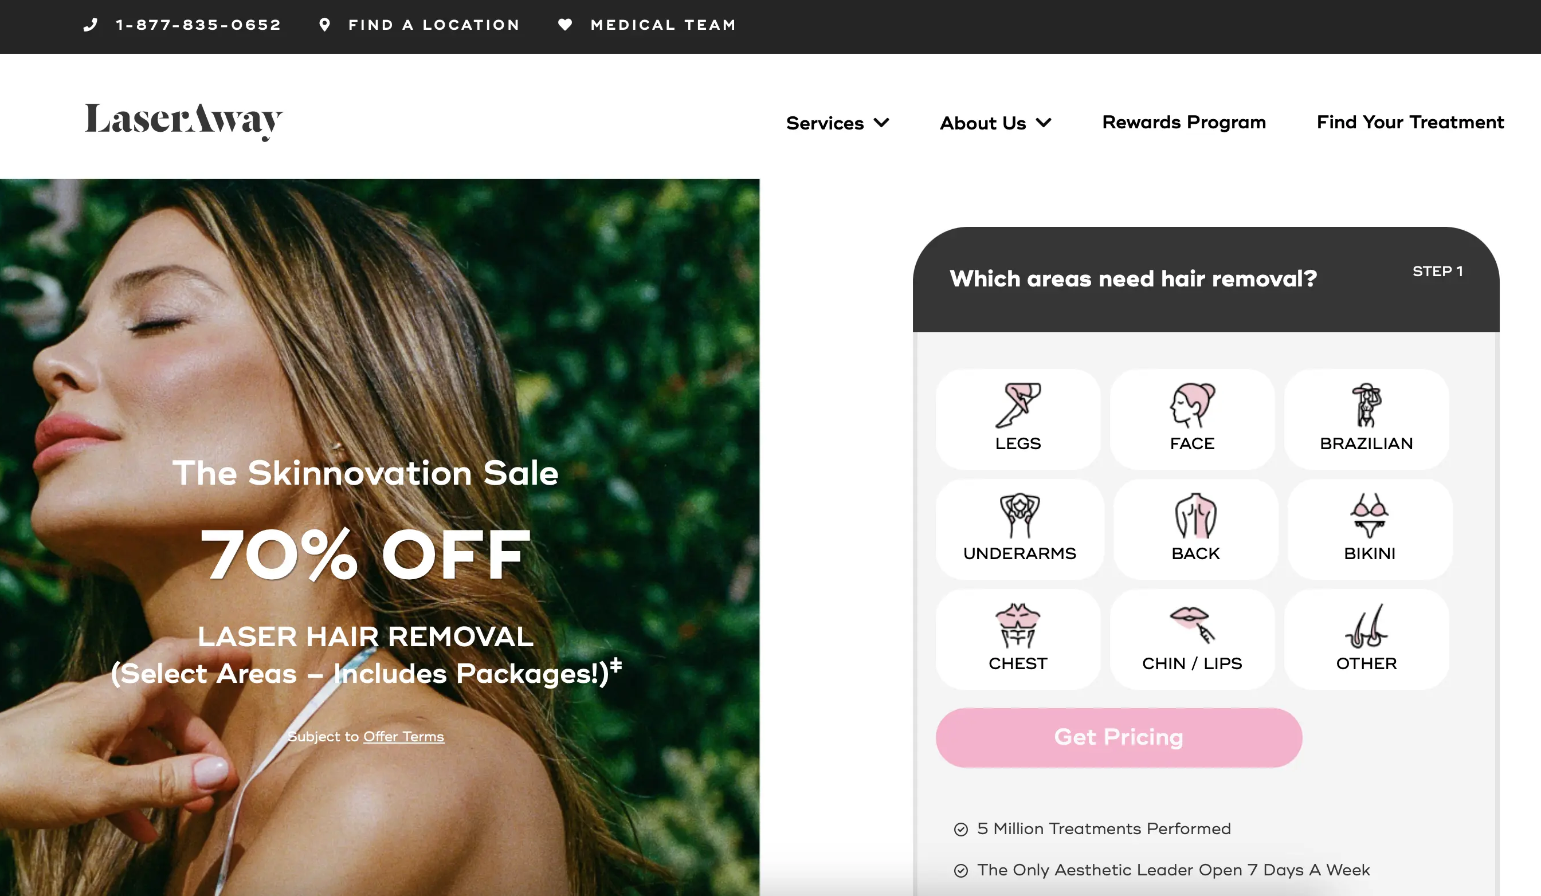Image resolution: width=1541 pixels, height=896 pixels.
Task: Click the phone icon in top bar
Action: coord(91,25)
